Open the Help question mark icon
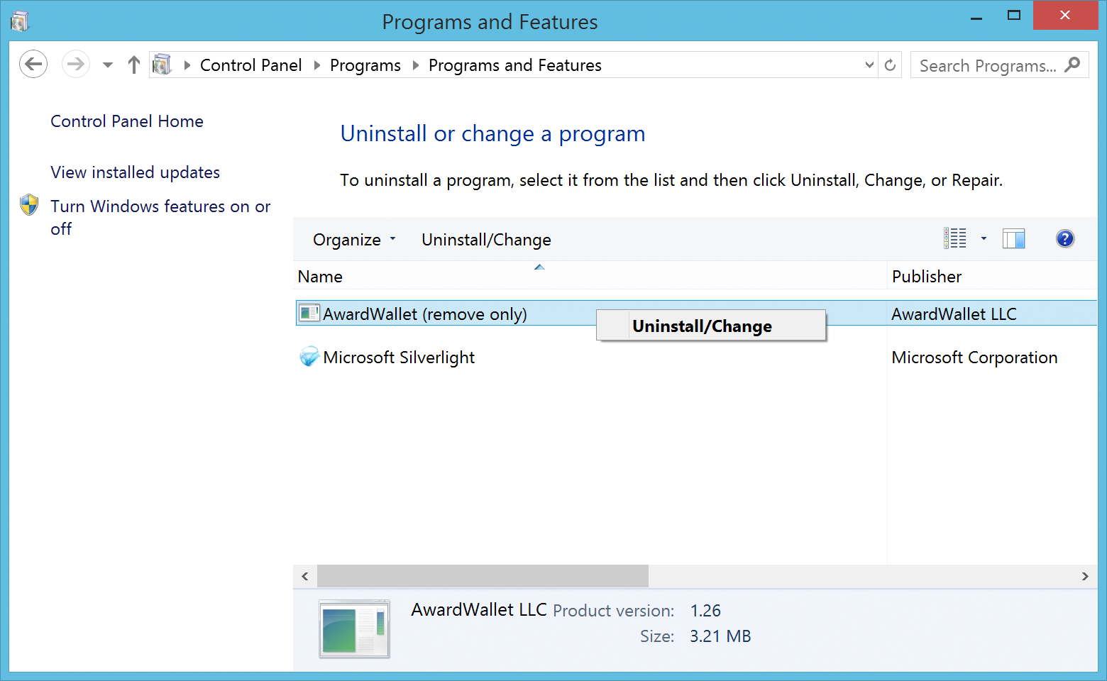 1064,239
